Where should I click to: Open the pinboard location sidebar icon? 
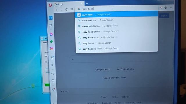[x=53, y=90]
